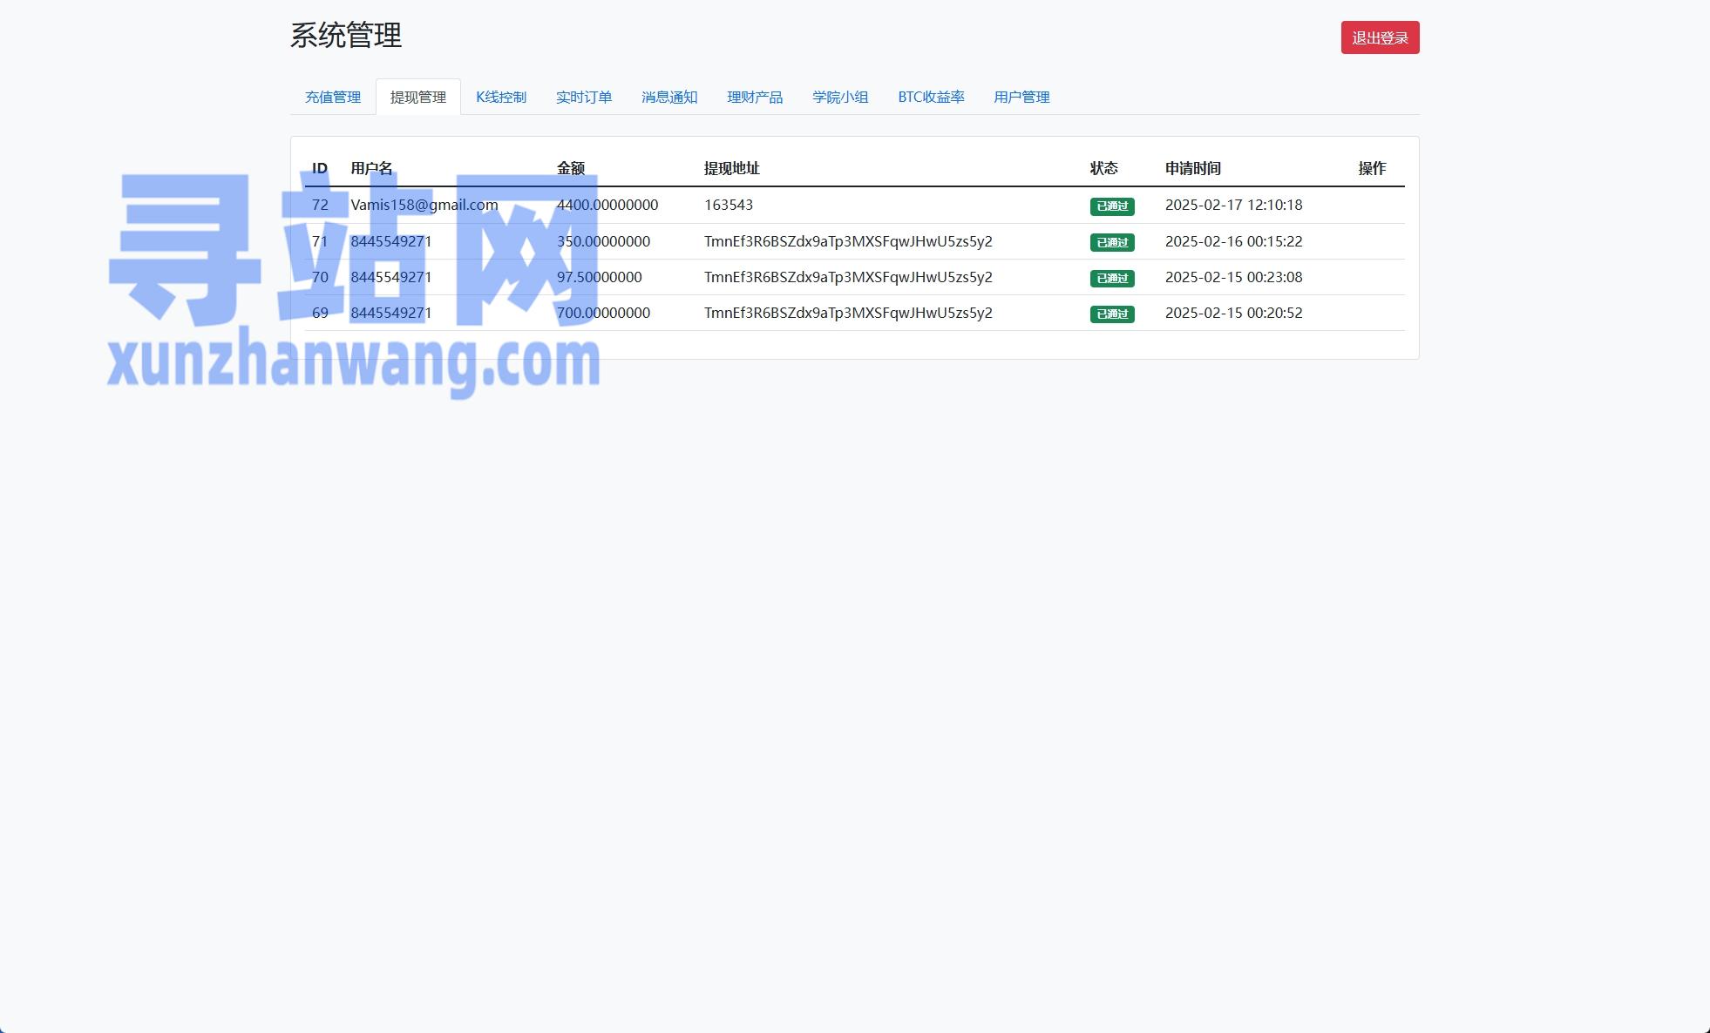Image resolution: width=1710 pixels, height=1033 pixels.
Task: Select the 提现管理 tab
Action: (418, 97)
